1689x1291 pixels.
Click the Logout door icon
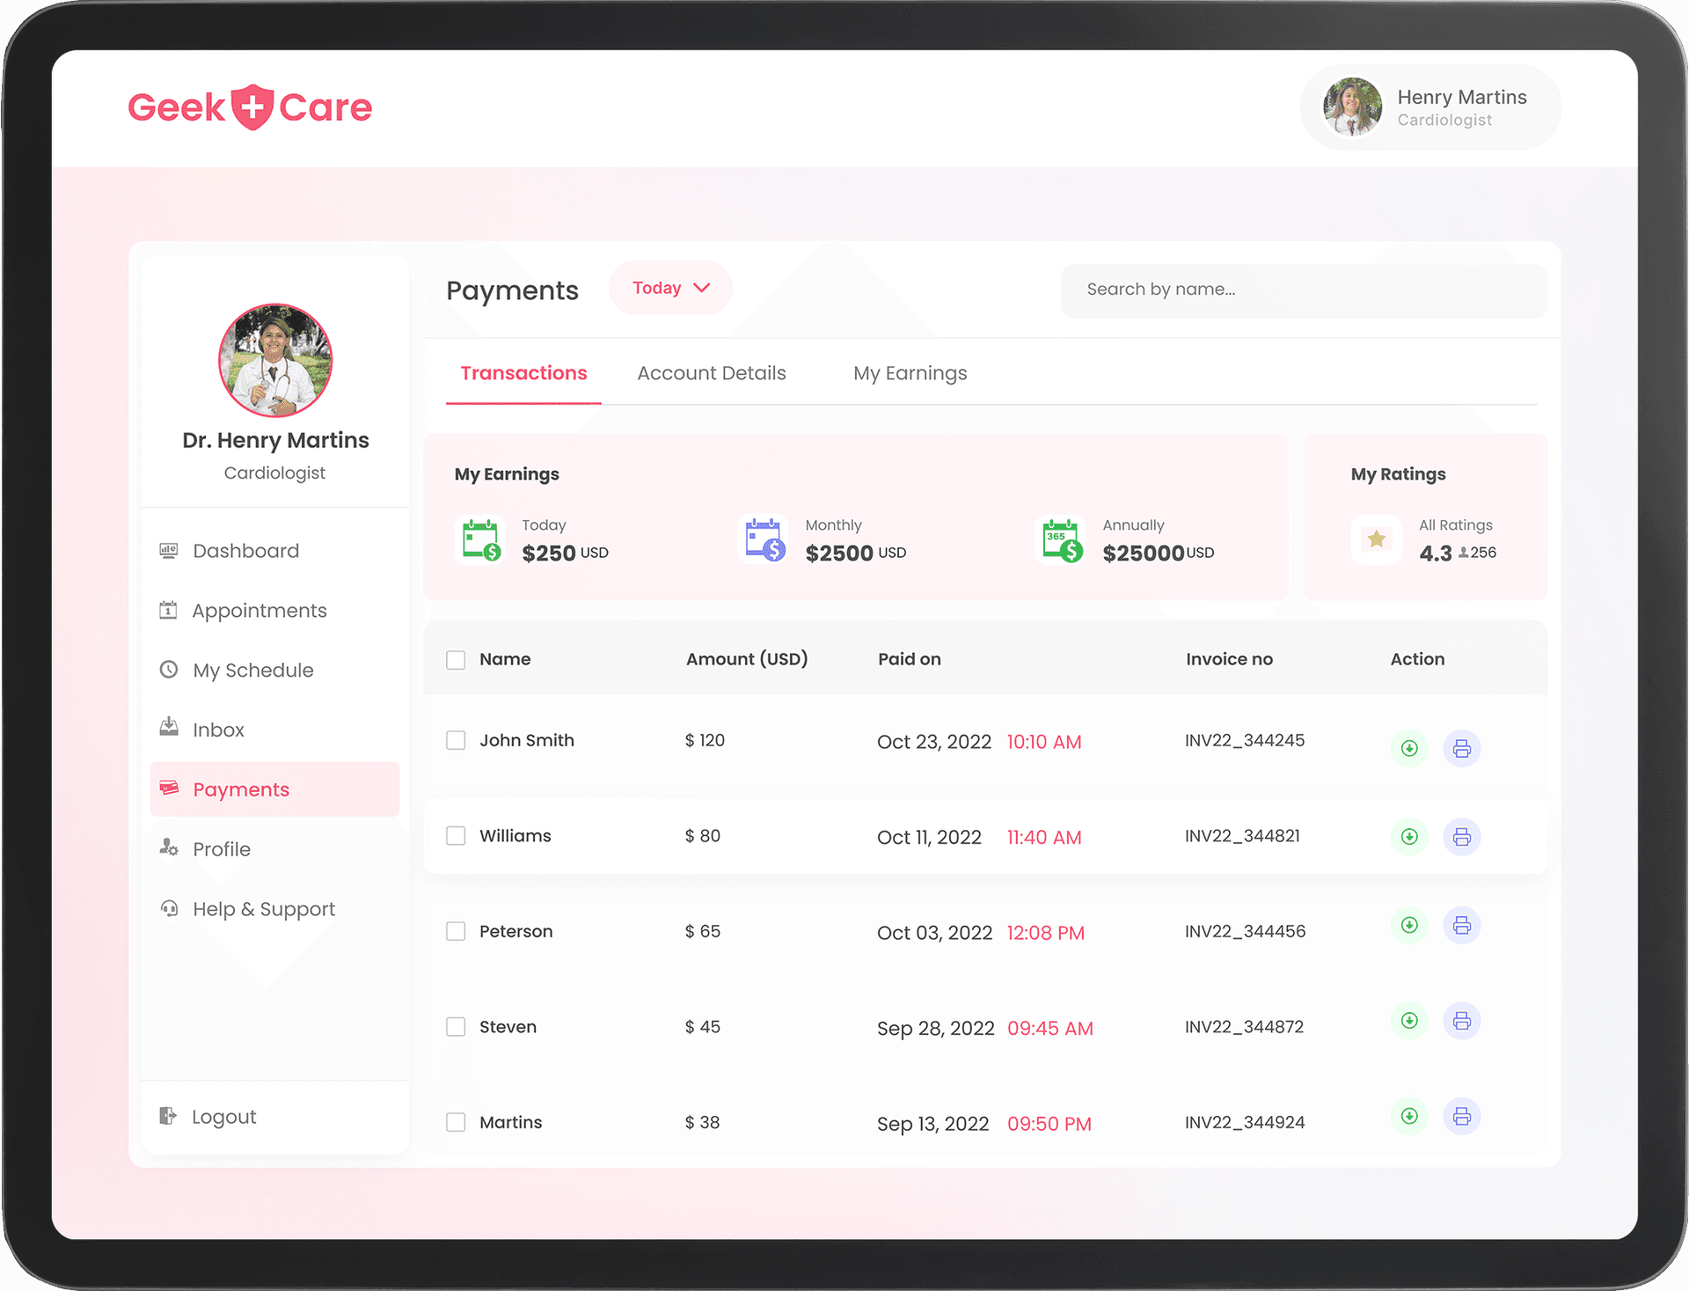168,1116
